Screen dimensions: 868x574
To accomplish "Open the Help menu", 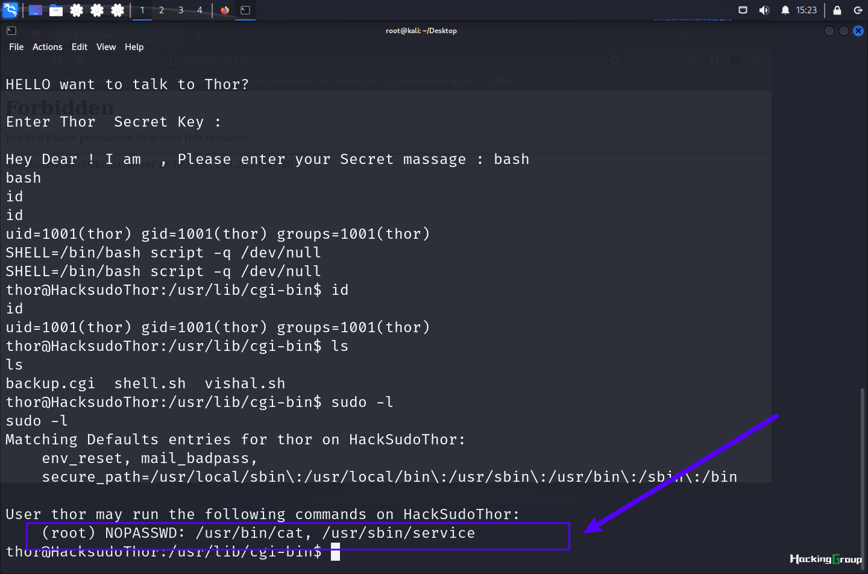I will click(x=134, y=47).
